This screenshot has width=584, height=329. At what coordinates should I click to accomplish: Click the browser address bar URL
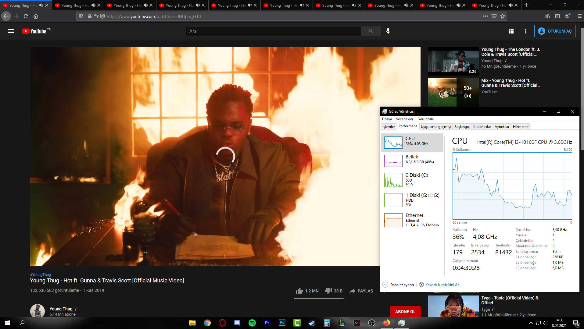(x=154, y=16)
